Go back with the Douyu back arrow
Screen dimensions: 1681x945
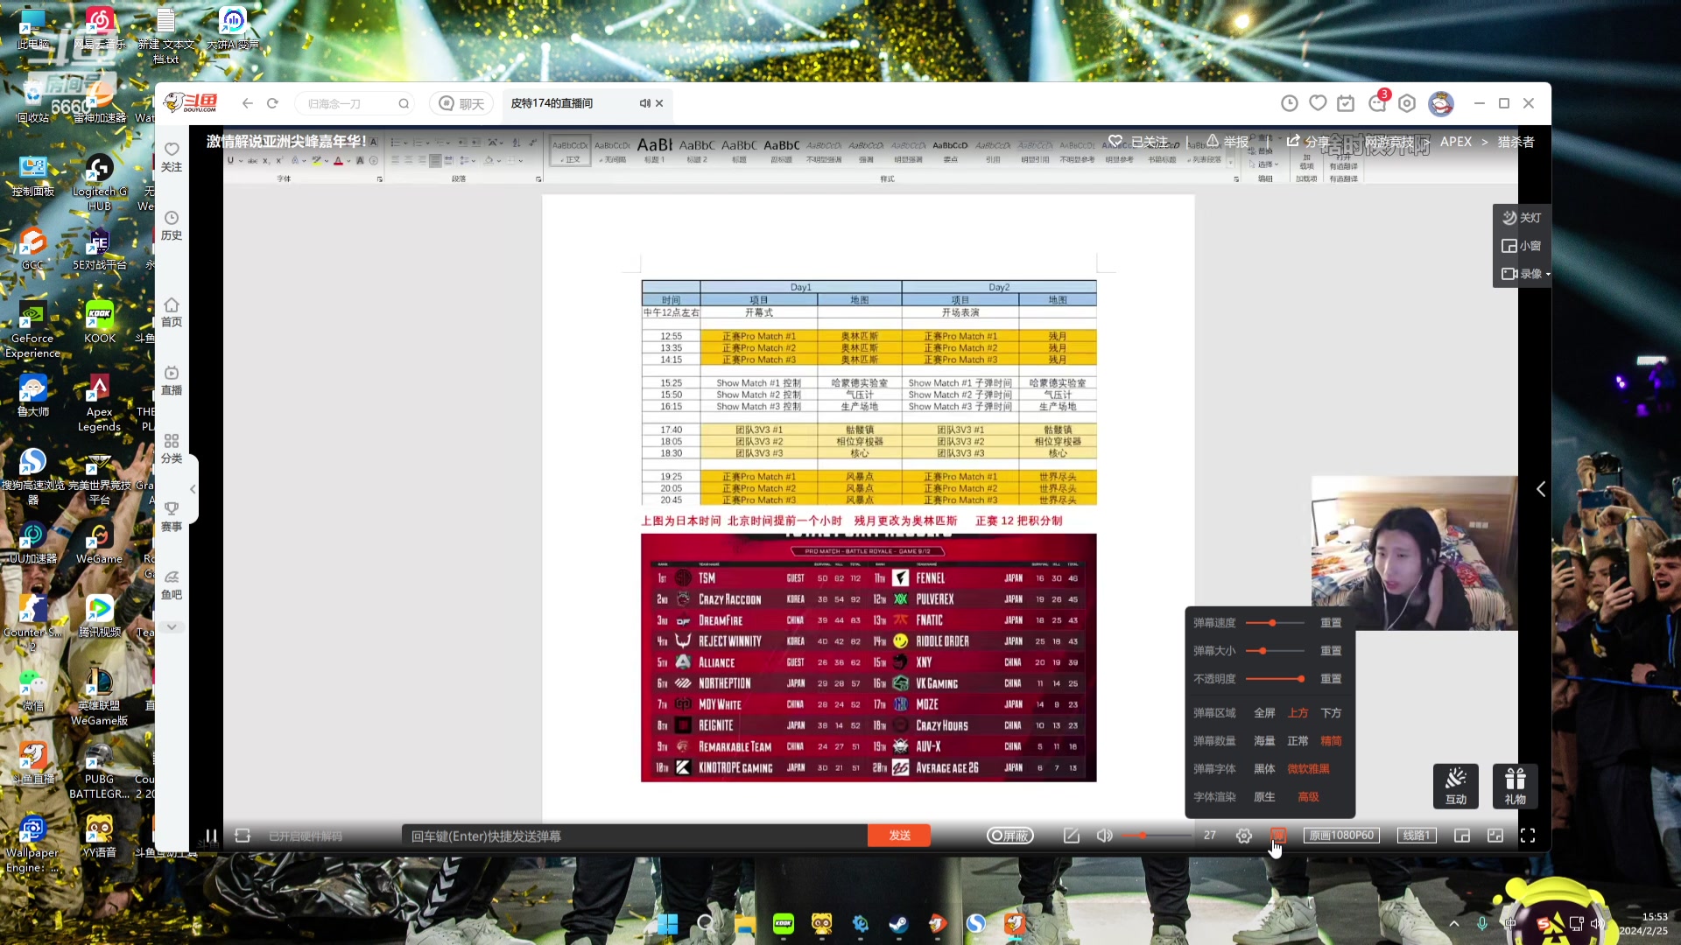coord(248,103)
